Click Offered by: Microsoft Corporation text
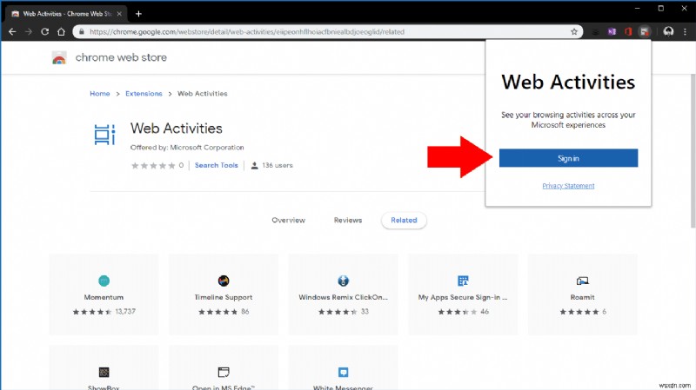 187,147
